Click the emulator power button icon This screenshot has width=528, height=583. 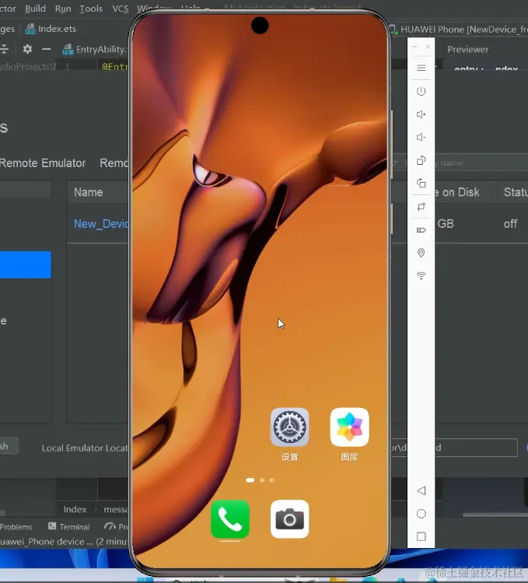pyautogui.click(x=421, y=91)
